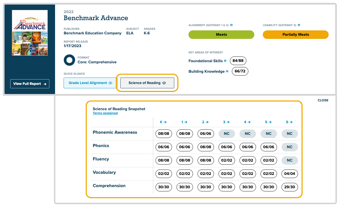Click the Foundational Skills 84/88 score

tap(238, 61)
